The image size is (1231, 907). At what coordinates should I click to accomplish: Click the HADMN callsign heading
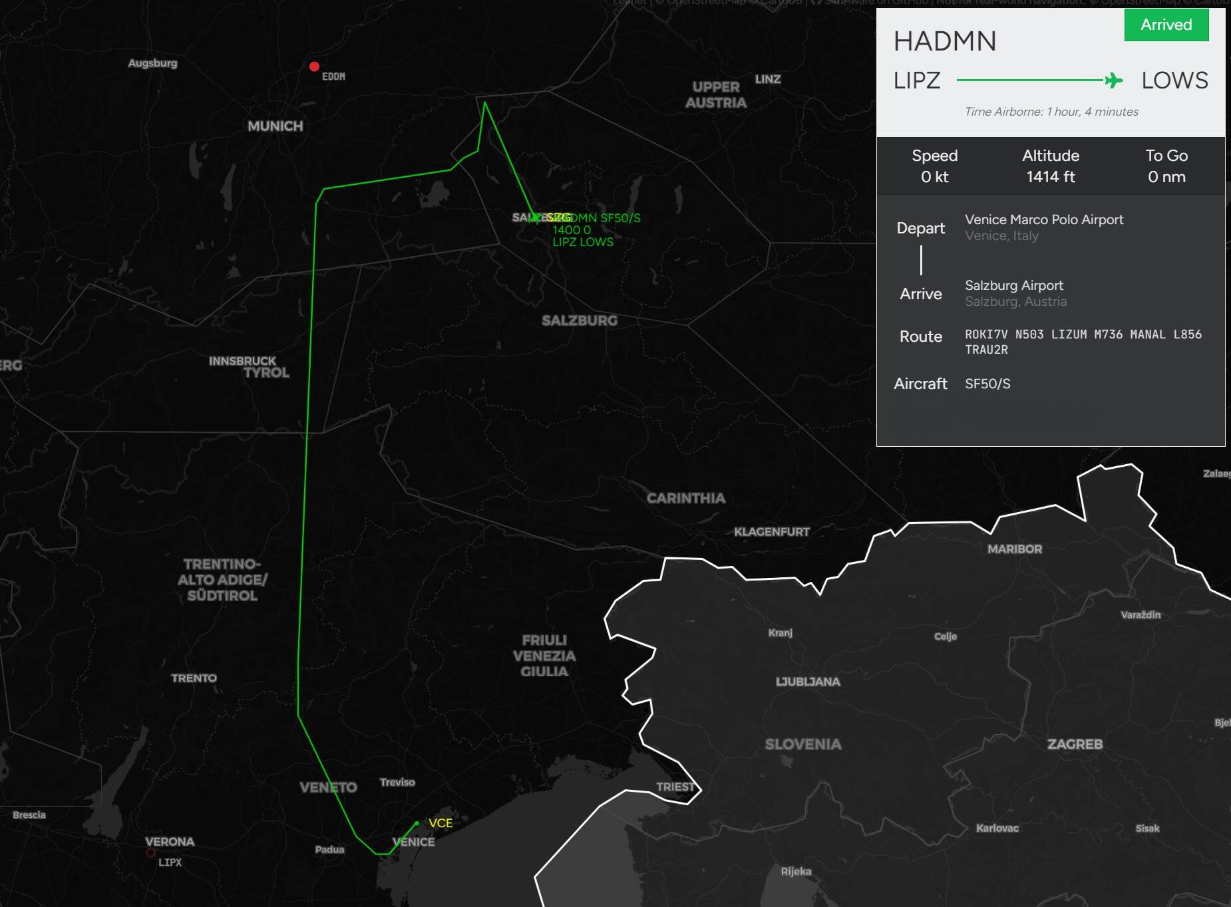[x=945, y=41]
